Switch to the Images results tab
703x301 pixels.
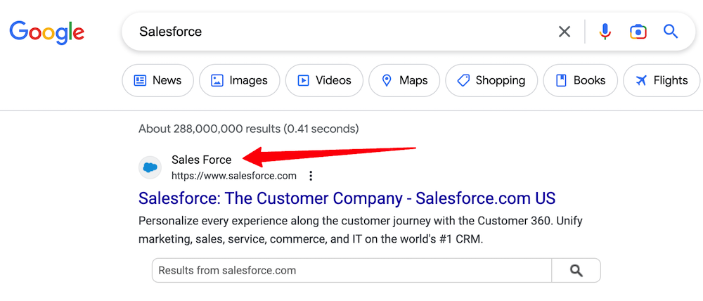pyautogui.click(x=239, y=80)
